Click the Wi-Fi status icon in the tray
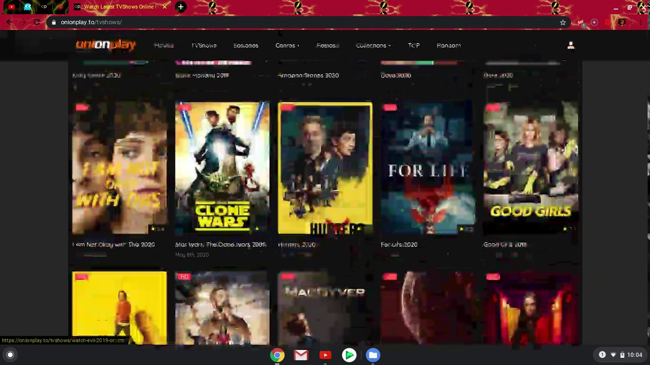Image resolution: width=650 pixels, height=365 pixels. click(x=613, y=355)
